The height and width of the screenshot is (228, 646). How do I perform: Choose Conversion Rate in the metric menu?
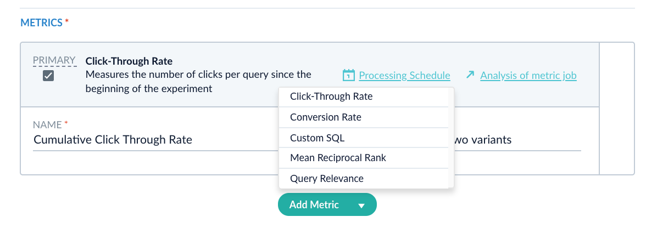[x=326, y=117]
